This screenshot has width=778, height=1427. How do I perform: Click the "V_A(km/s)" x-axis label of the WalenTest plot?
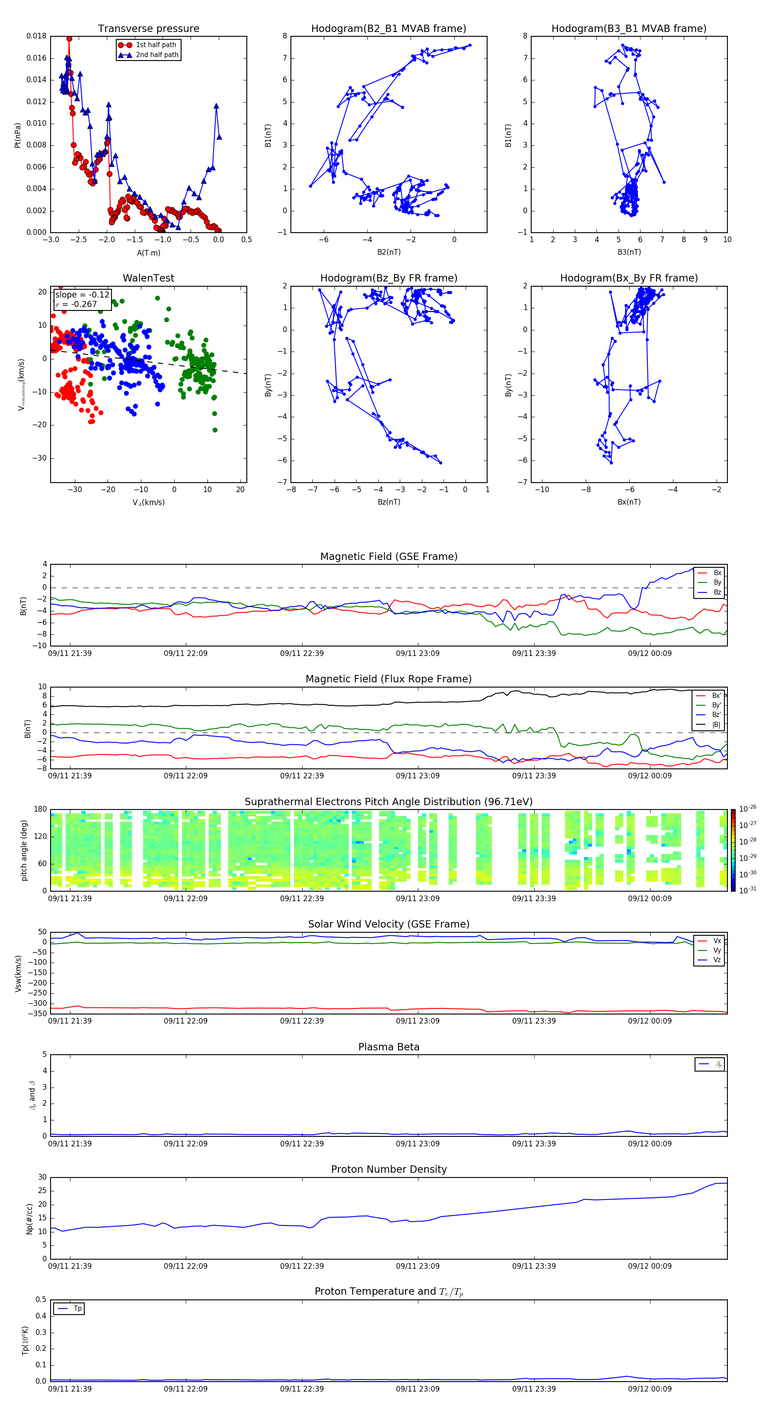148,502
